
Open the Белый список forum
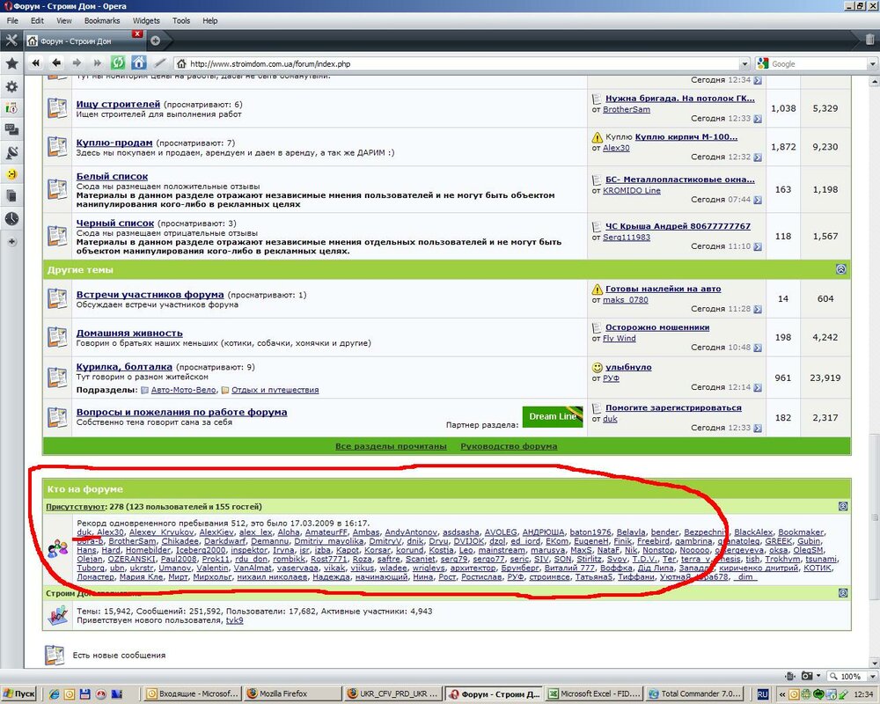point(112,176)
